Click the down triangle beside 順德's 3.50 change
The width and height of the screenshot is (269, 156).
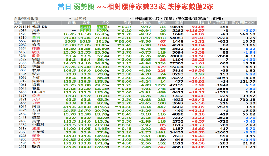[x=118, y=147]
